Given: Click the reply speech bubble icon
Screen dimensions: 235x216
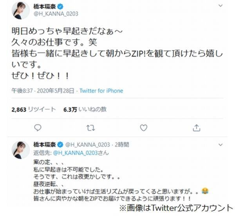Looking at the screenshot, I should click(38, 128).
